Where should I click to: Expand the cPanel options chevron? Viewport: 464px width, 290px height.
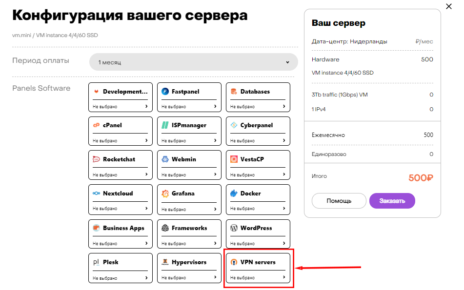(146, 140)
